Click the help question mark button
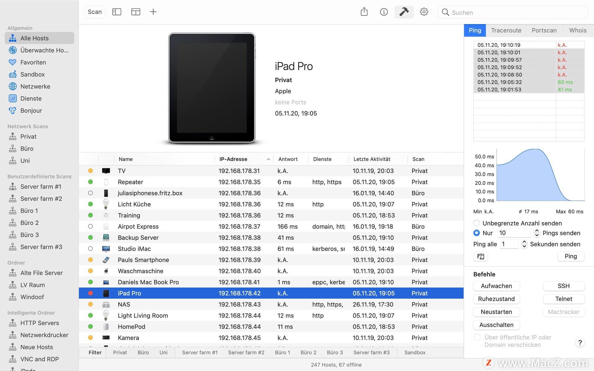The image size is (594, 371). (x=580, y=343)
